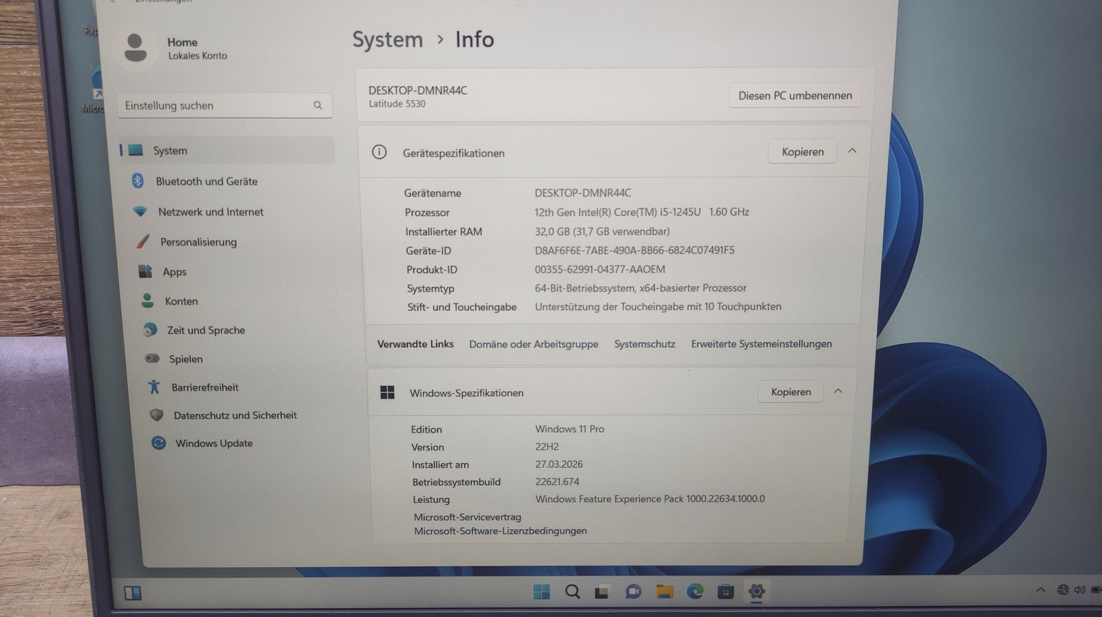The width and height of the screenshot is (1102, 617).
Task: Click the network globe tray icon
Action: pos(1063,590)
